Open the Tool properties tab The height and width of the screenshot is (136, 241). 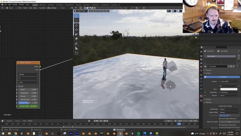201,52
